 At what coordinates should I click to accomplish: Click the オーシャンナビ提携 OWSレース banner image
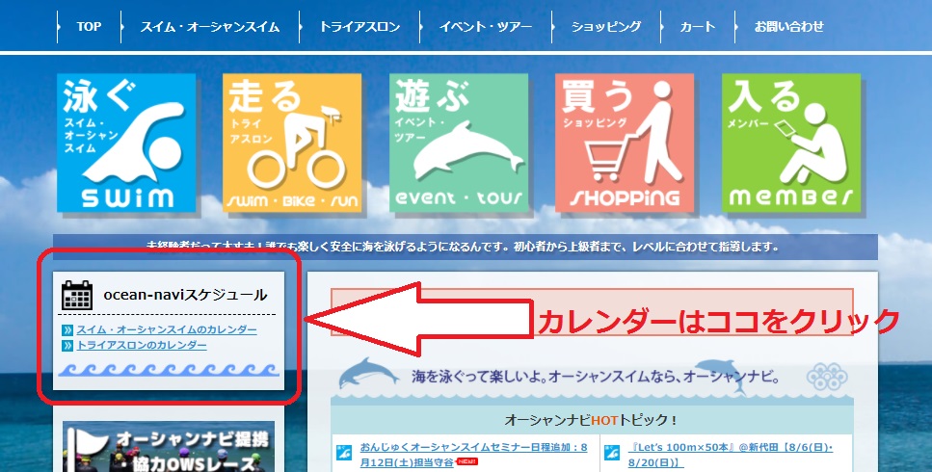pos(169,447)
